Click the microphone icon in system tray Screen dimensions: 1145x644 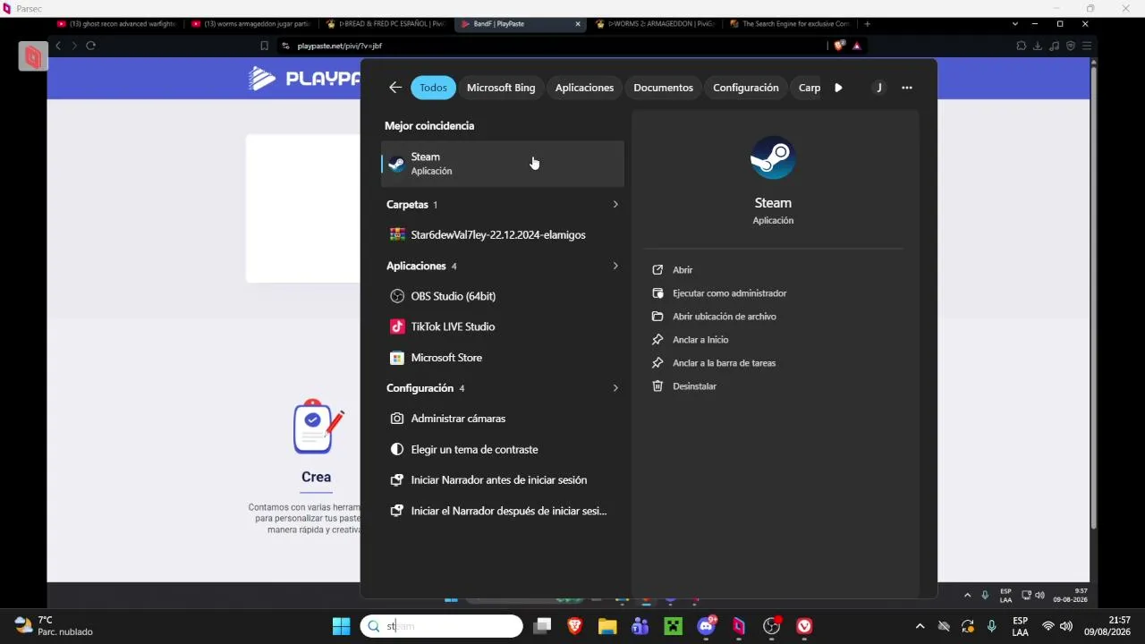(991, 626)
